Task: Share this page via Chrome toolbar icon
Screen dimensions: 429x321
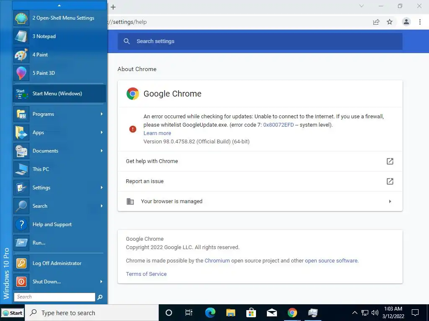Action: 376,22
